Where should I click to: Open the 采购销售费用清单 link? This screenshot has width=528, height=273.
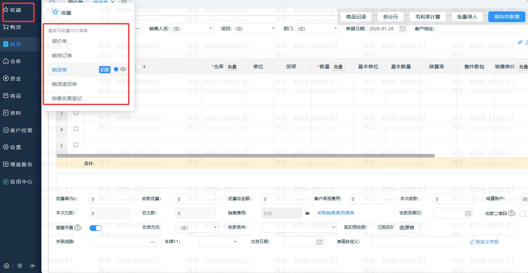[x=335, y=213]
